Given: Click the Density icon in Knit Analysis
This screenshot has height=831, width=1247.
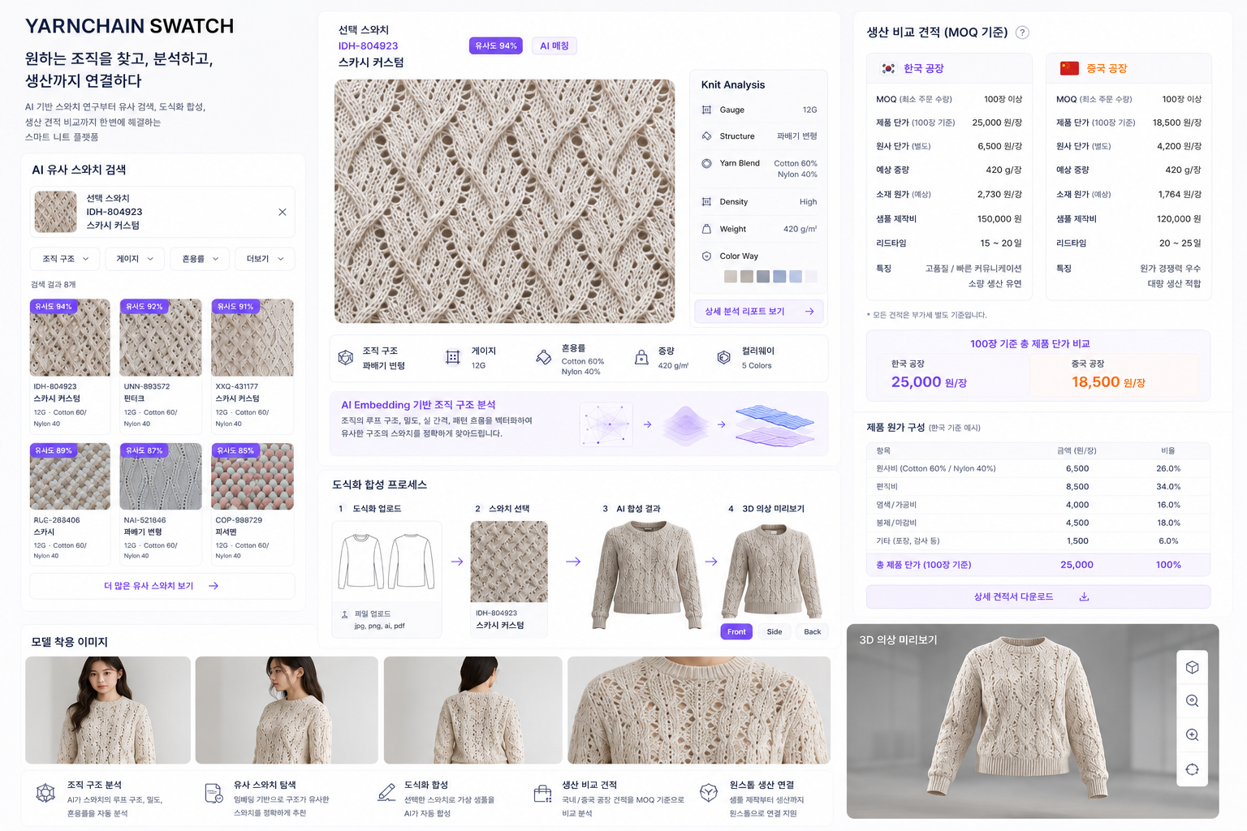Looking at the screenshot, I should [x=706, y=202].
